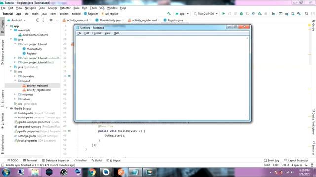Click Attach Debugger to Android Process icon
The width and height of the screenshot is (316, 177).
pyautogui.click(x=260, y=14)
